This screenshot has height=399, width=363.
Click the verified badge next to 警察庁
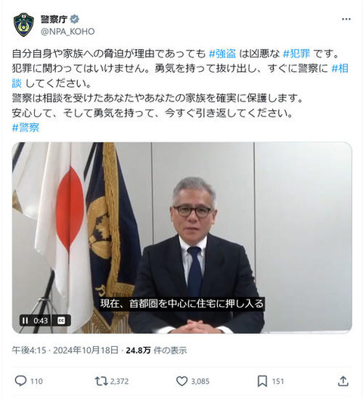click(74, 19)
